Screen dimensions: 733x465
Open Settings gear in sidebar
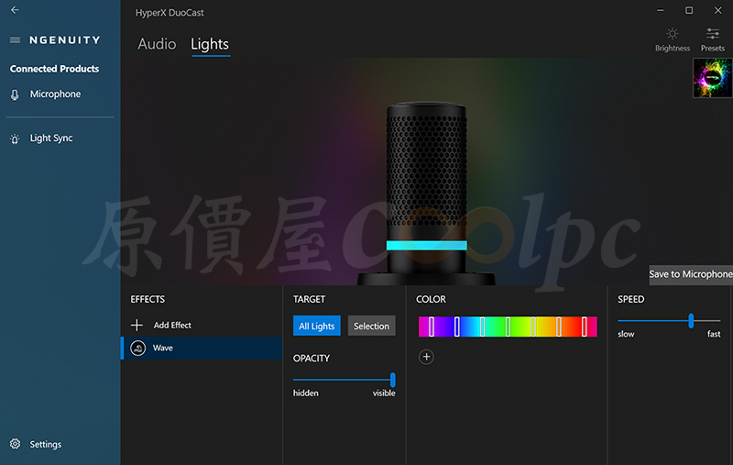click(15, 444)
